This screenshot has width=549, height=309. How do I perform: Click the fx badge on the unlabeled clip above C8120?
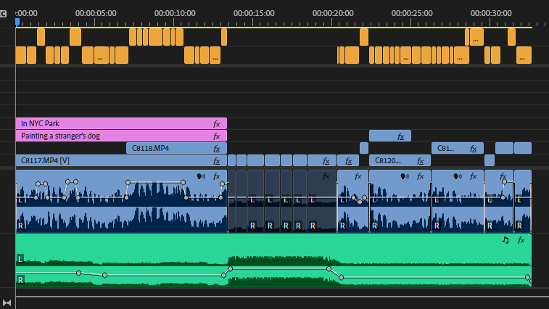tap(401, 136)
